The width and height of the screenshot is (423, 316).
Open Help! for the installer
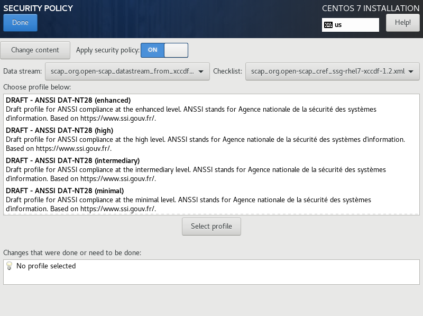tap(402, 23)
